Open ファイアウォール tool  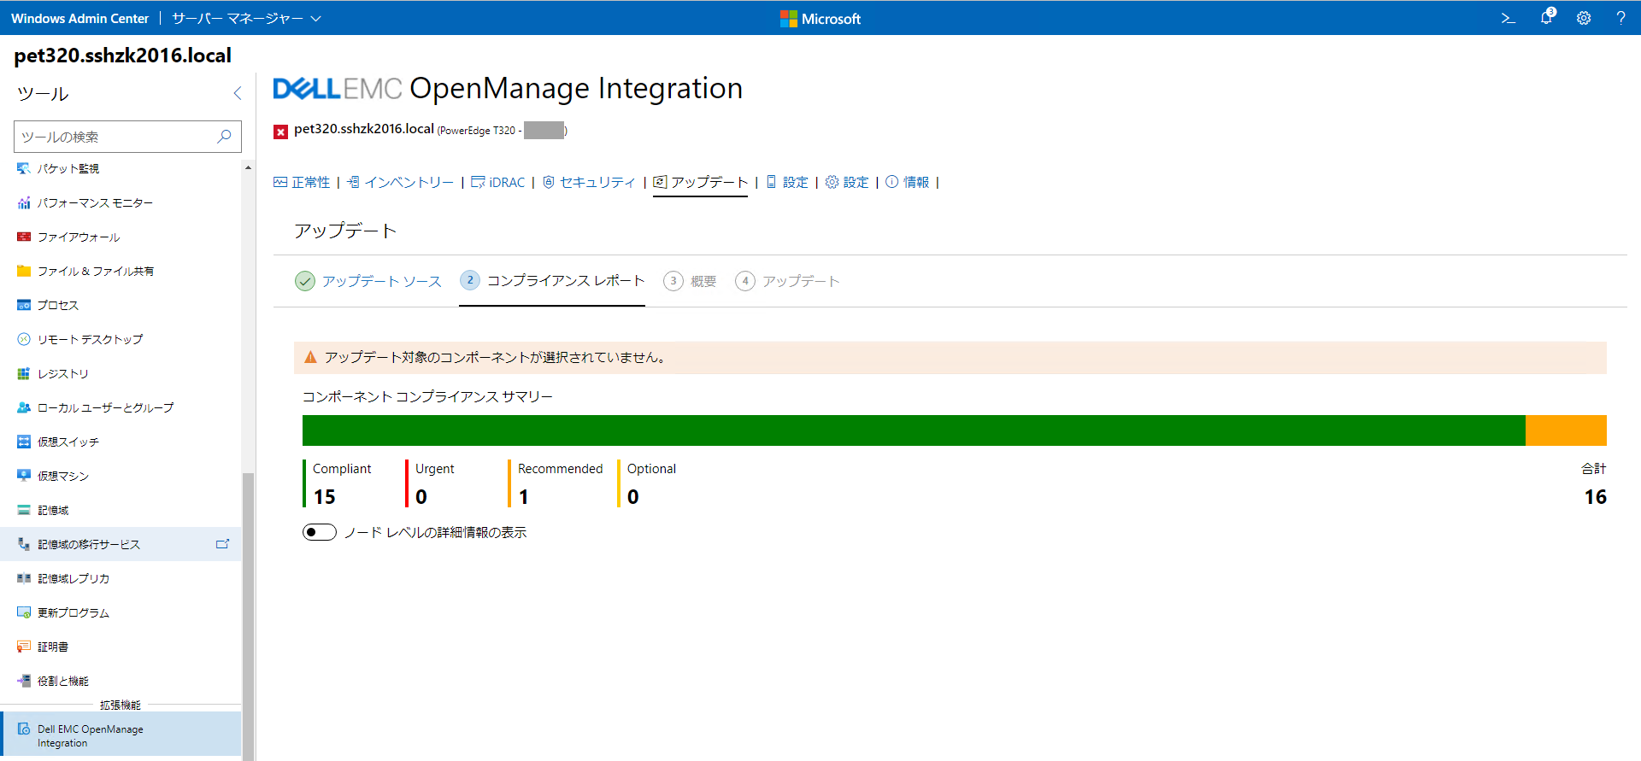coord(121,237)
